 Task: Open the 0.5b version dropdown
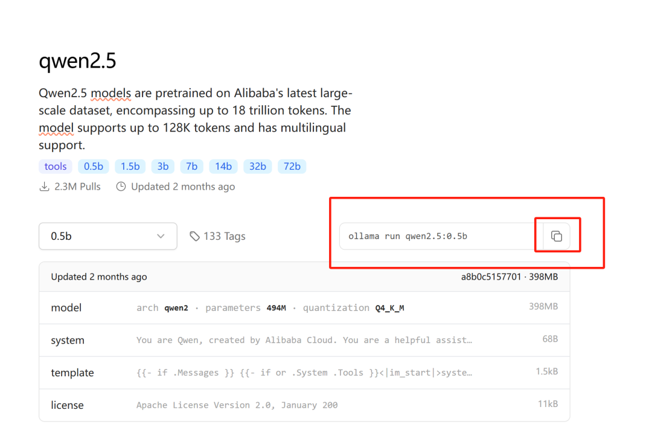[107, 236]
